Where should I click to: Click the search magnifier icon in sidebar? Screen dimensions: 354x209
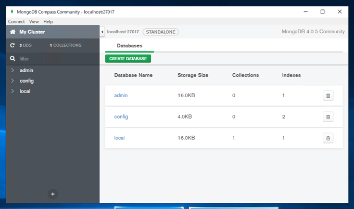[12, 59]
